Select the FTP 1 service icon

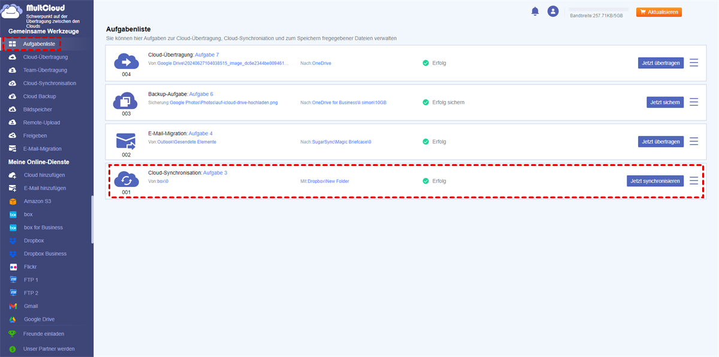tap(13, 280)
